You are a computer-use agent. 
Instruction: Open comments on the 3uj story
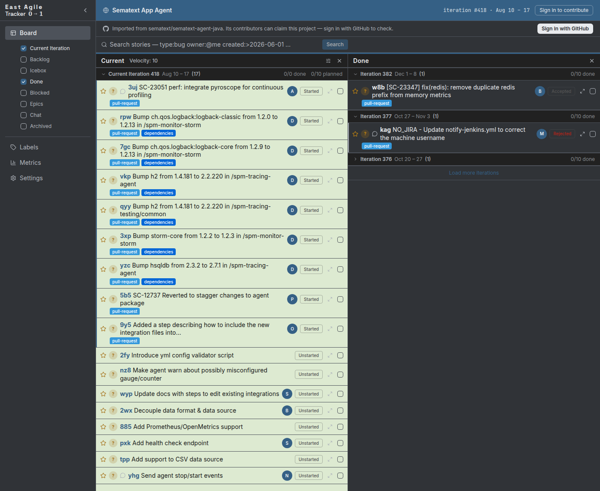tap(123, 91)
